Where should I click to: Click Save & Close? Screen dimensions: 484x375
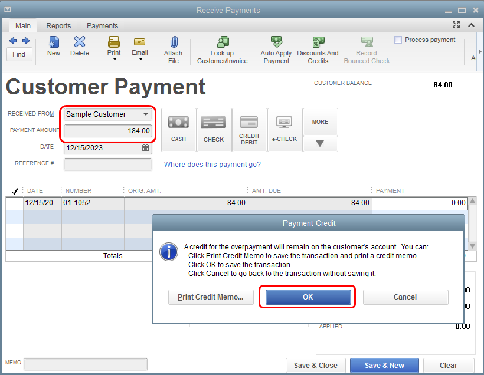click(315, 366)
